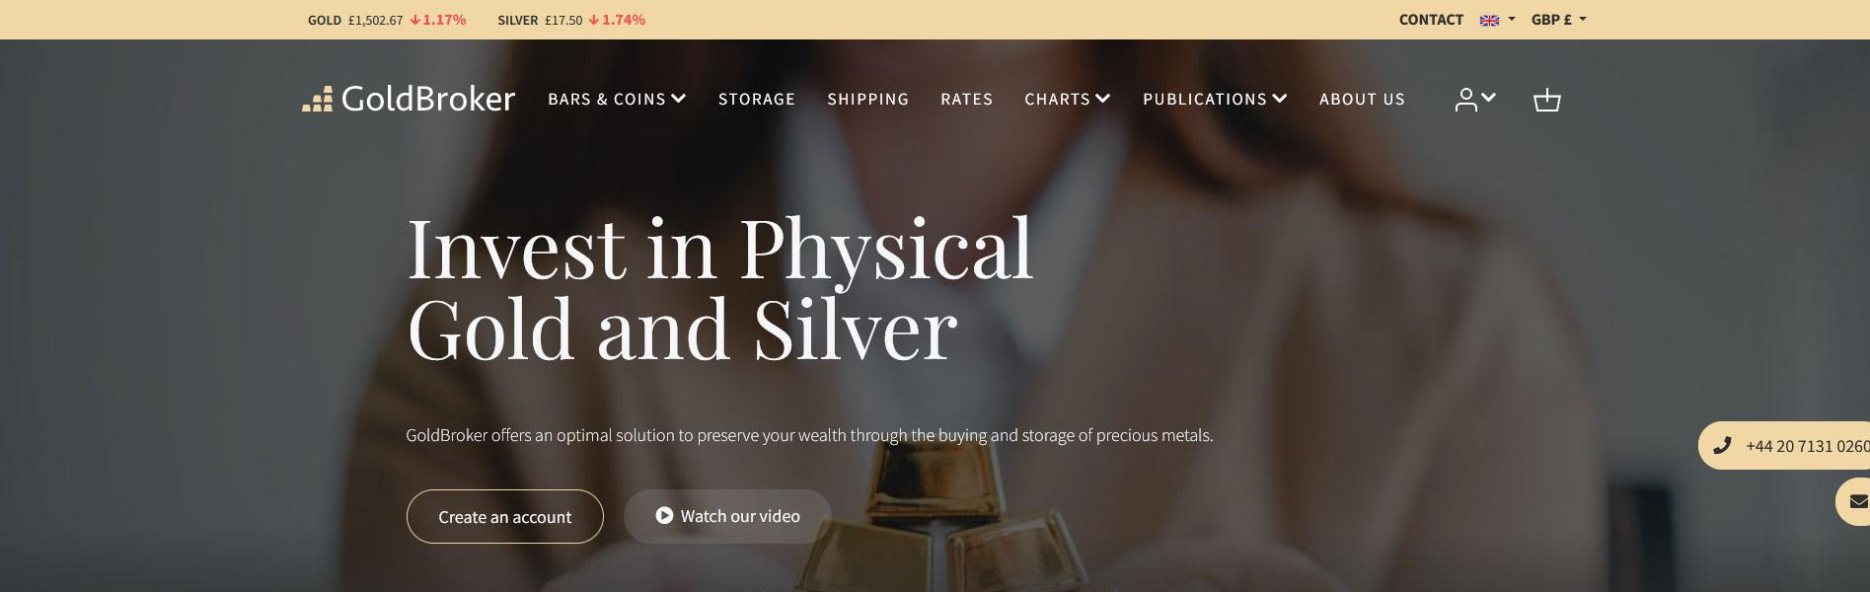Click the gold price down arrow indicator
Viewport: 1870px width, 592px height.
coord(415,20)
